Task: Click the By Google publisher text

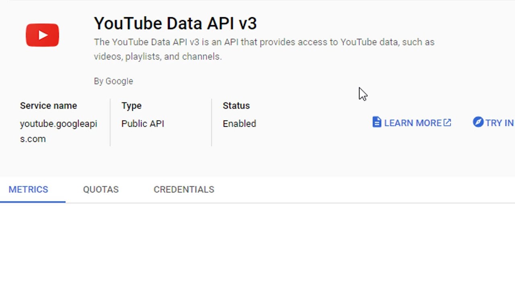Action: (x=113, y=81)
